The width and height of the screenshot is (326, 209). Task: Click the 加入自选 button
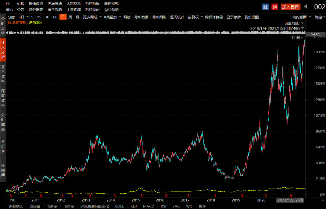pyautogui.click(x=290, y=7)
